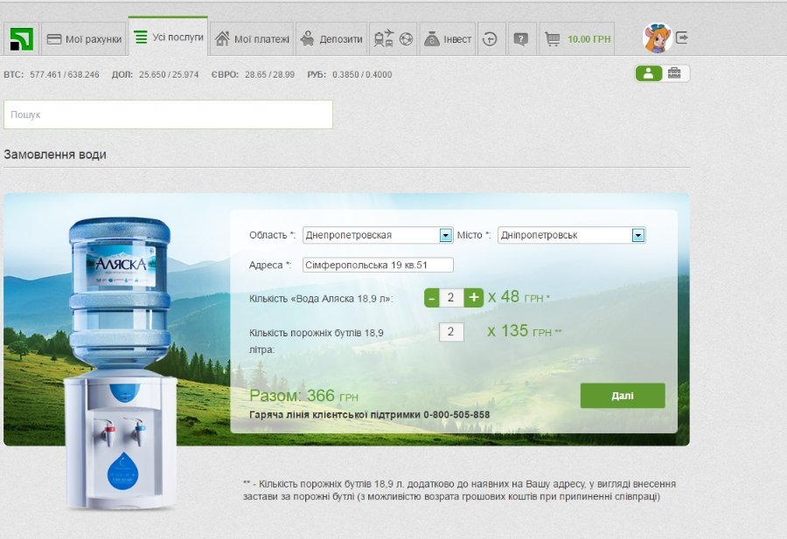This screenshot has width=787, height=539.
Task: Switch to business briefcase mode toggle
Action: click(674, 73)
